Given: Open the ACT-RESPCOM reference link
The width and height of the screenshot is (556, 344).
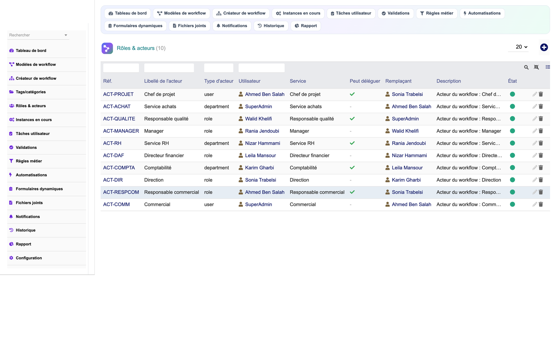Looking at the screenshot, I should click(121, 192).
